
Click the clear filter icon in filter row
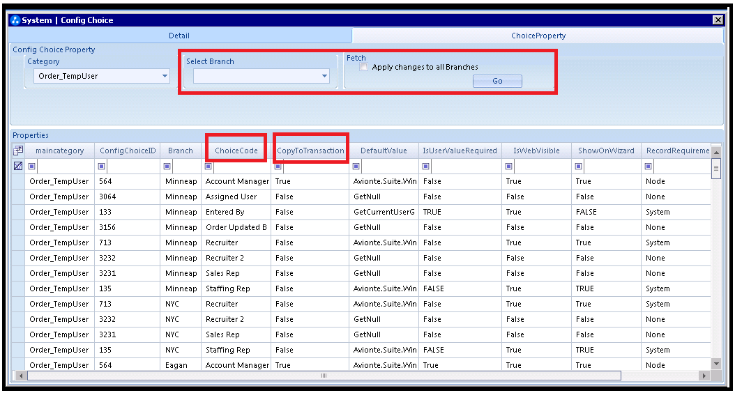tap(18, 166)
